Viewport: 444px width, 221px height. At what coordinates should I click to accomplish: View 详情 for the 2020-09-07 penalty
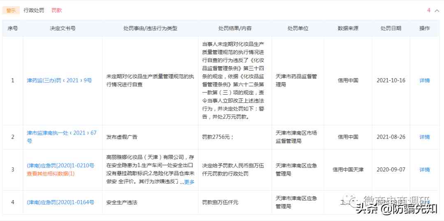424,169
